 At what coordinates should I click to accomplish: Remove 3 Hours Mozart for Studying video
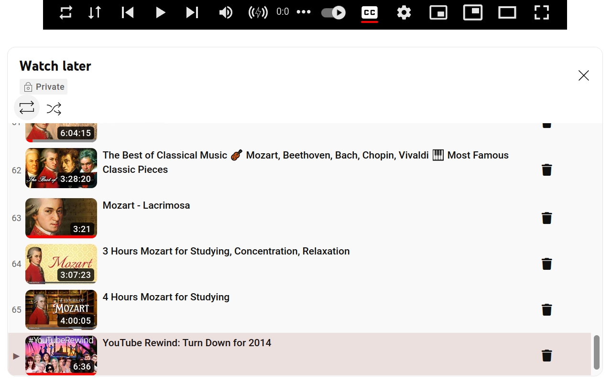(x=547, y=264)
